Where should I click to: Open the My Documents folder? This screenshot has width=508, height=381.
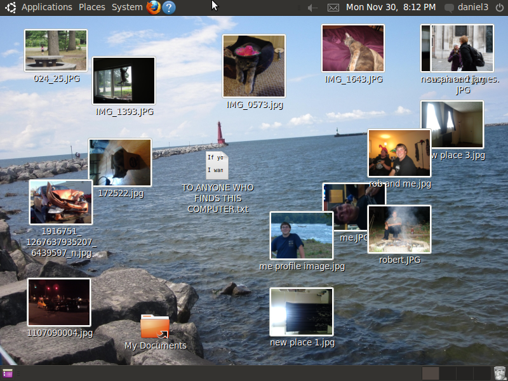155,326
